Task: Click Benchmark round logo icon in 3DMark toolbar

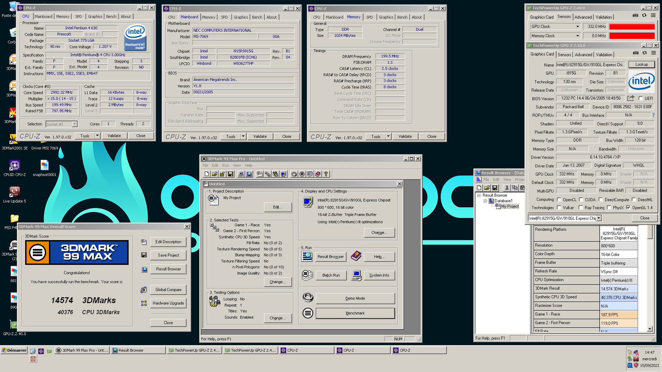Action: tap(302, 174)
